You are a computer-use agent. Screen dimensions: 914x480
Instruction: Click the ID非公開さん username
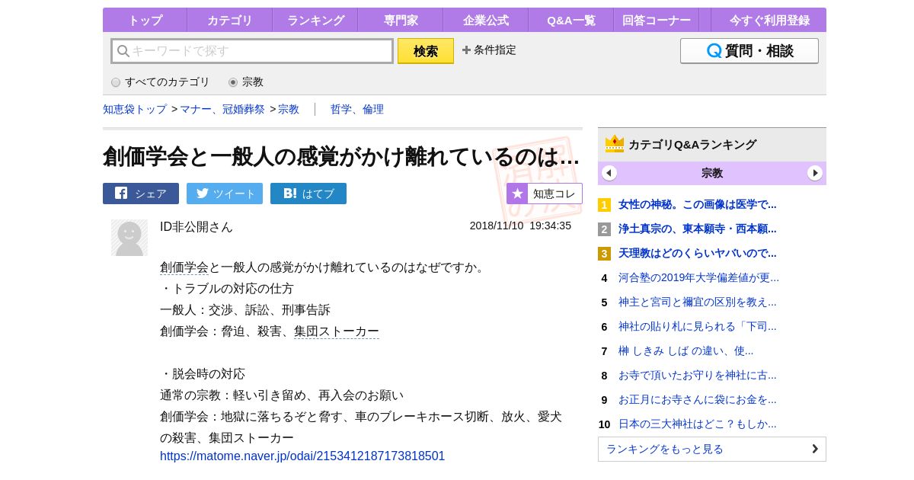coord(197,226)
